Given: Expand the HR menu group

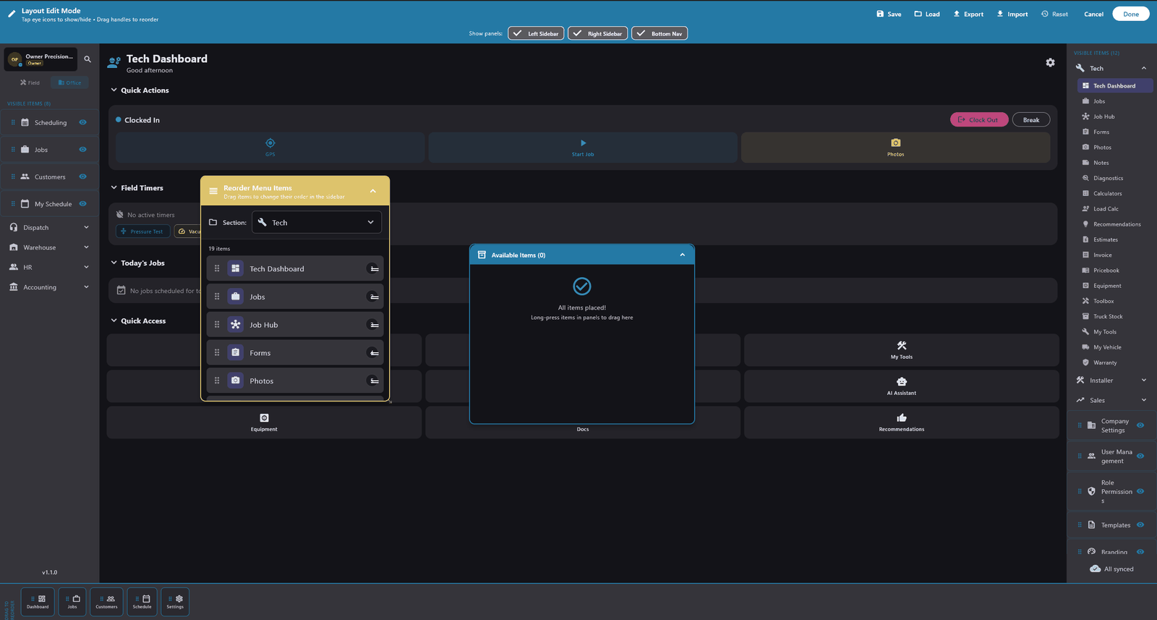Looking at the screenshot, I should (x=49, y=267).
